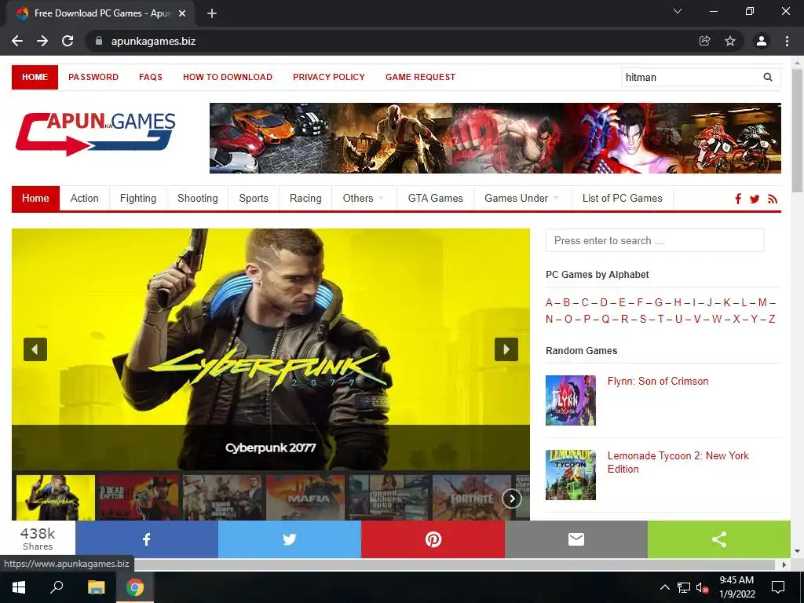Click the share page icon in address bar
Viewport: 804px width, 603px height.
(x=704, y=41)
